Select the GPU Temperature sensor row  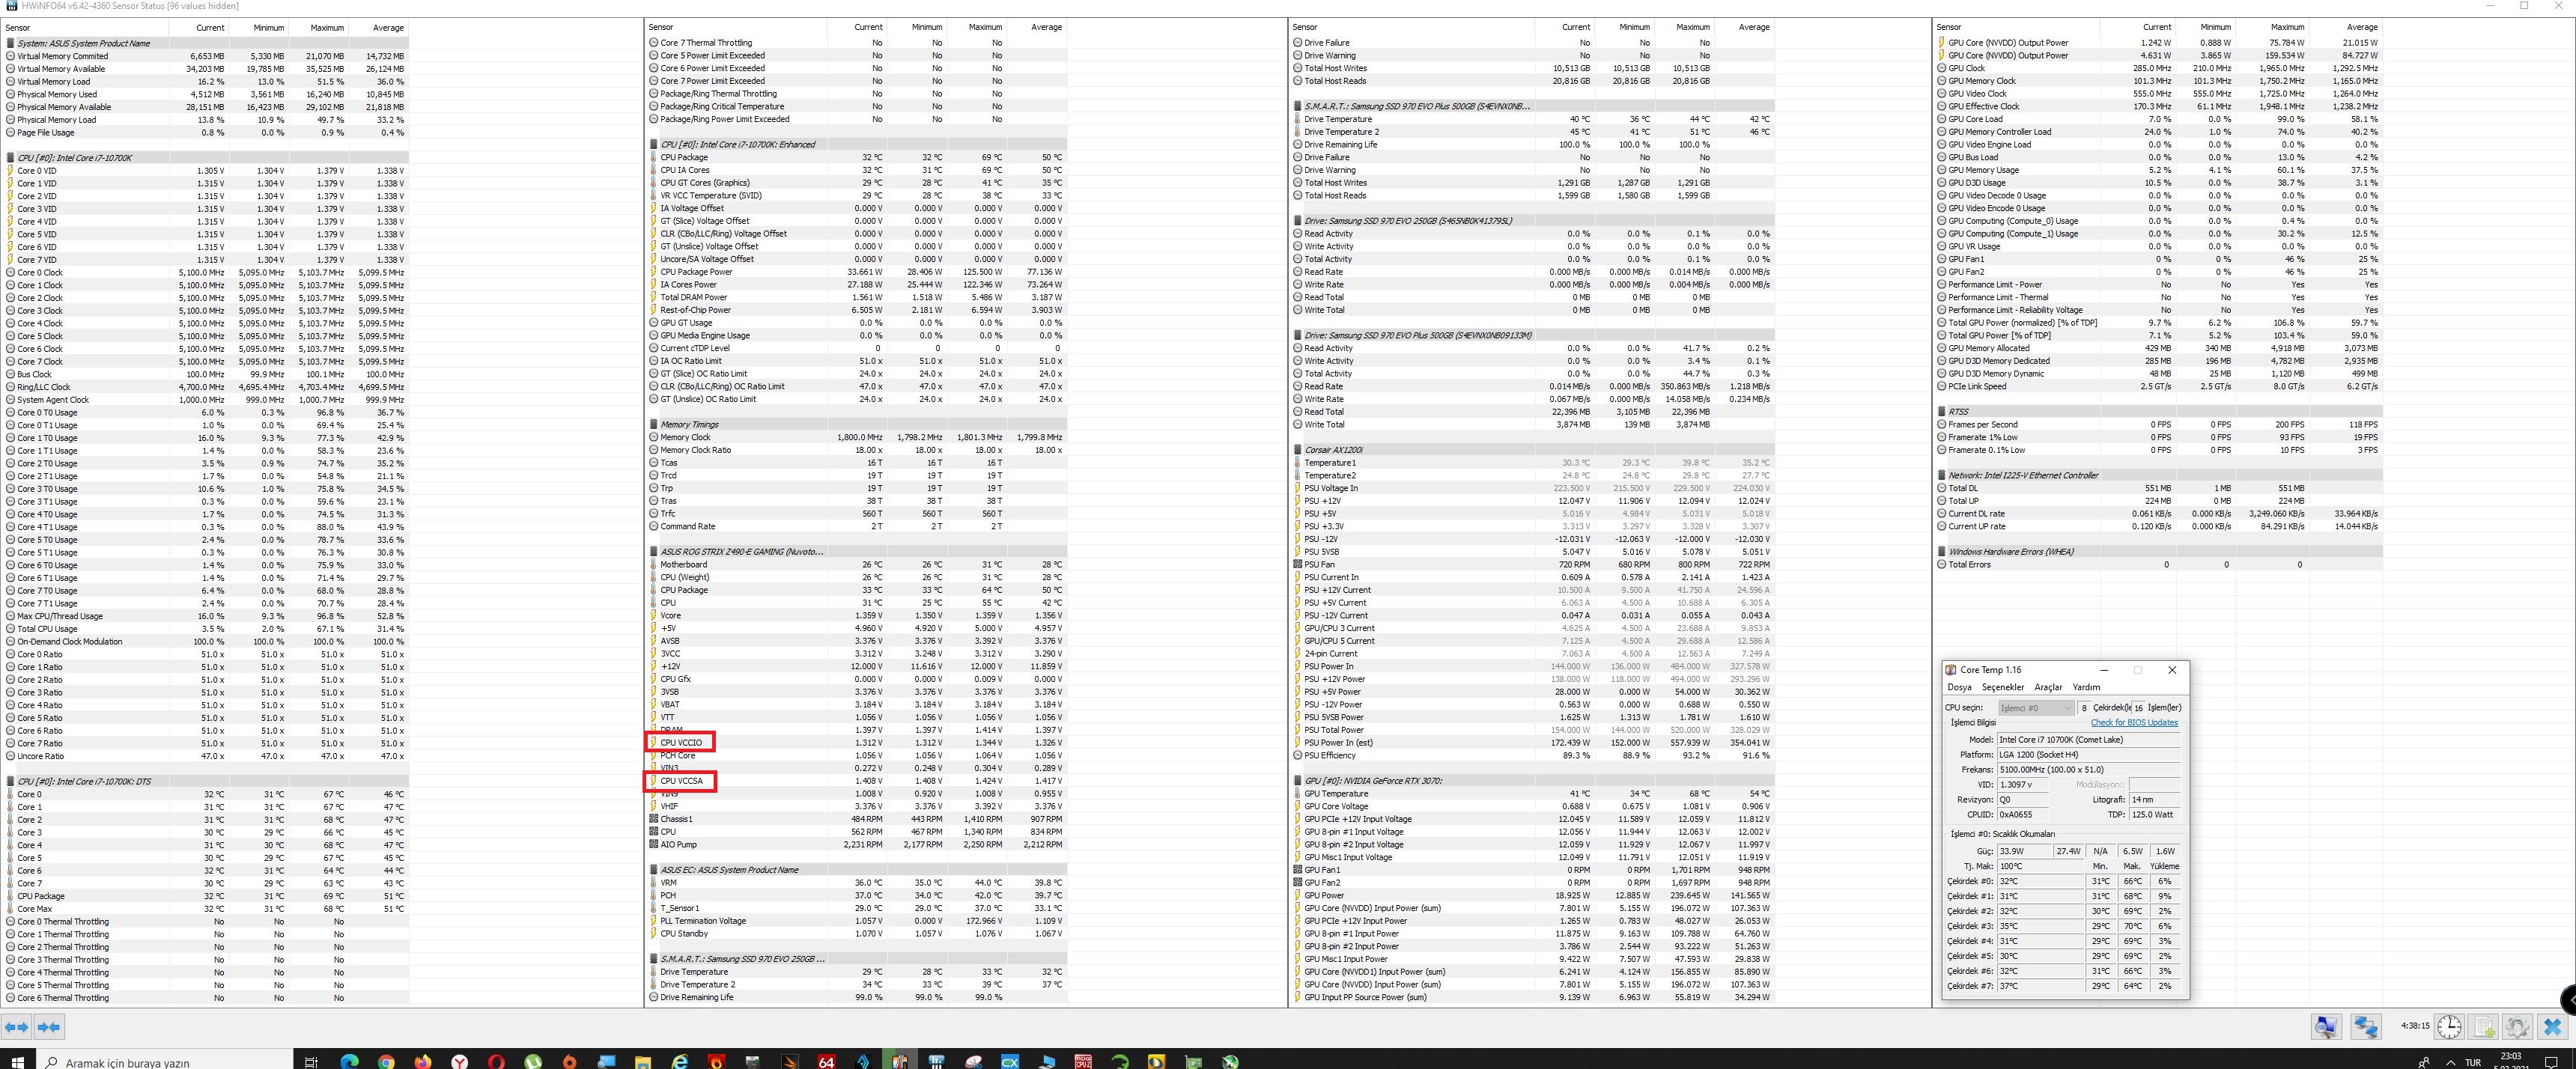tap(1532, 794)
